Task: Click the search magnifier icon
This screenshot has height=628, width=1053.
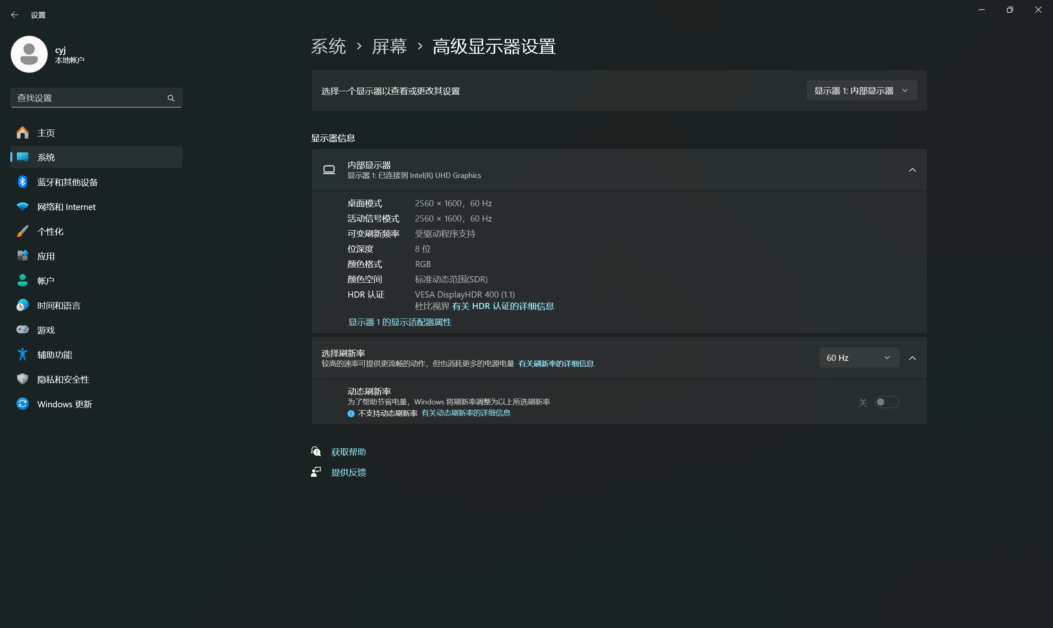Action: point(171,98)
